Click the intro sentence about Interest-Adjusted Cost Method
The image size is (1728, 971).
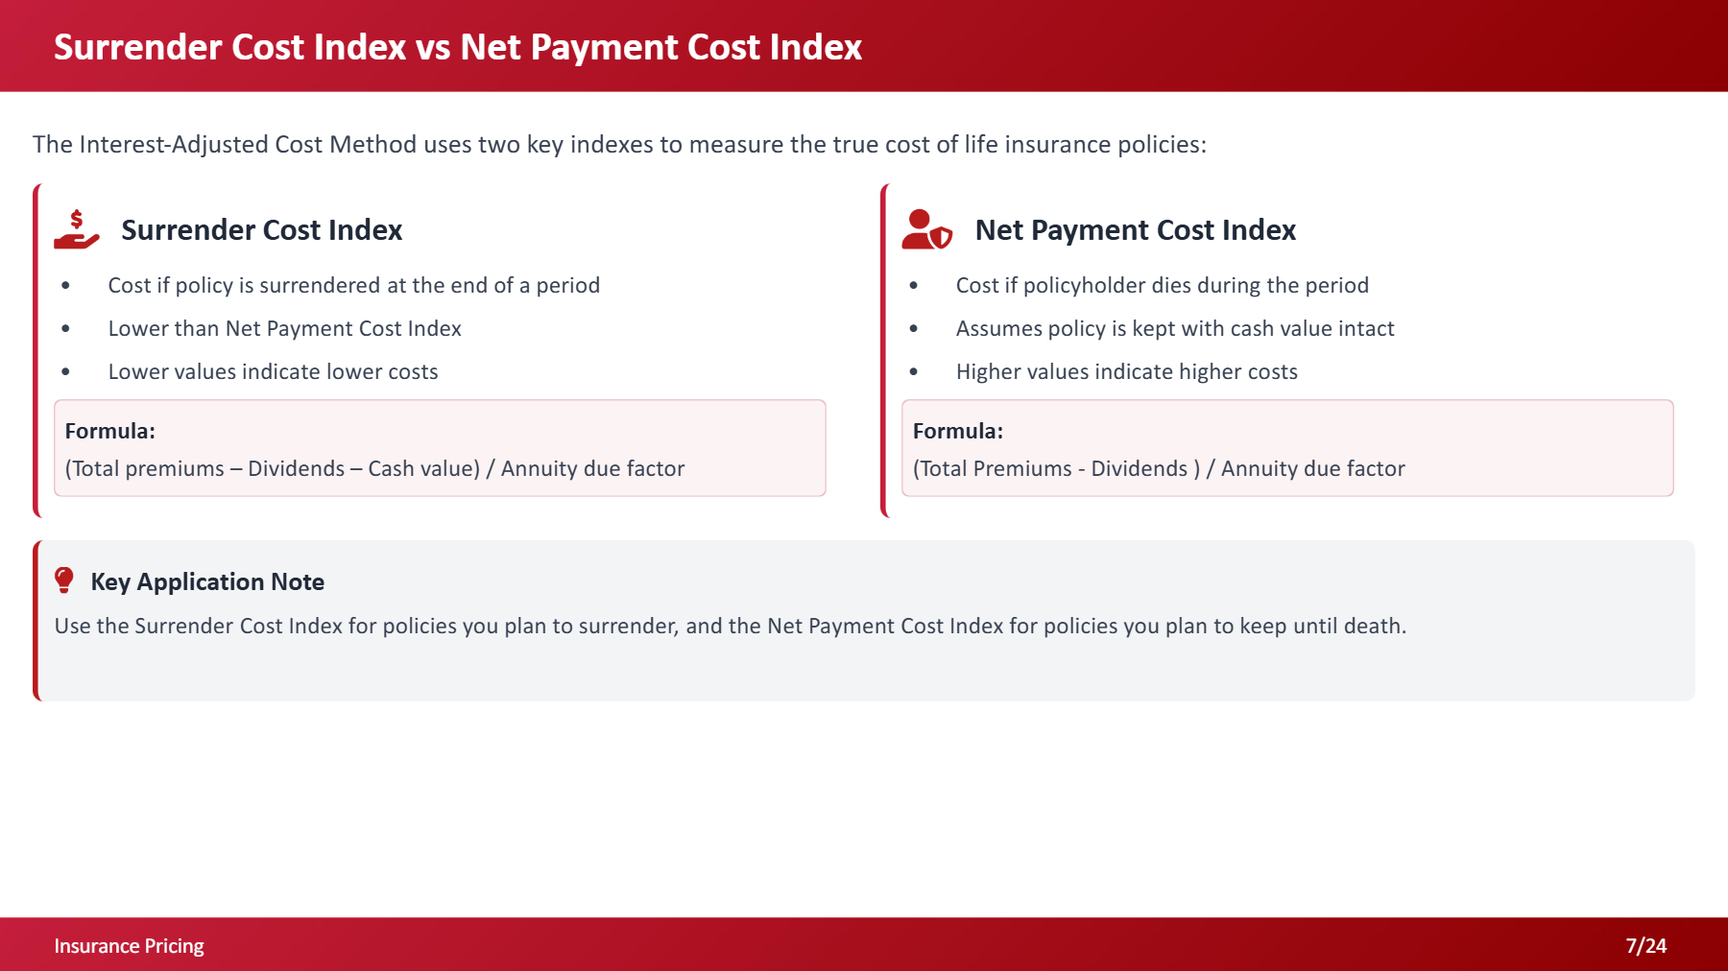619,144
